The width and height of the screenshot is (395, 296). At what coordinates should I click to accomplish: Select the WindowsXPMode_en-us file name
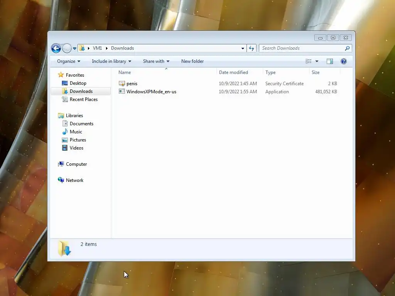pyautogui.click(x=151, y=92)
